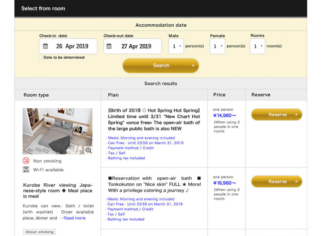Screen dimensions: 321x236
Task: Click the Read more link
Action: [x=75, y=218]
